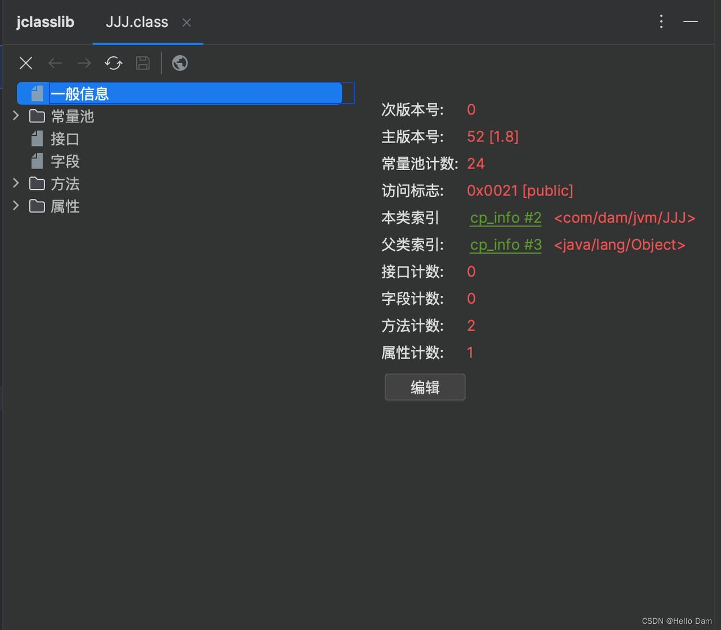
Task: Click the 字段计数 label
Action: [413, 299]
